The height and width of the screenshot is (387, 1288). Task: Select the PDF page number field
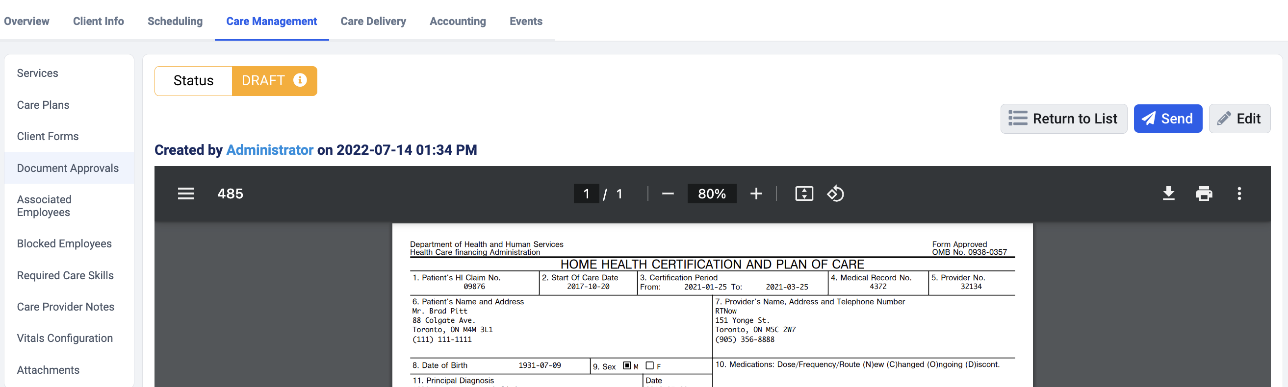586,194
